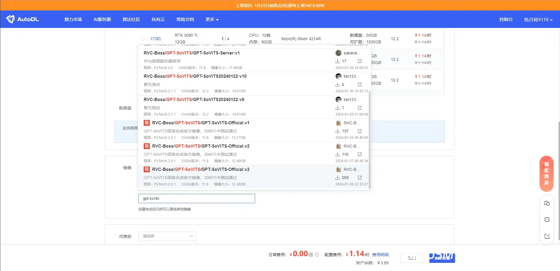Open the 优惠券 coupon dropdown

[x=168, y=236]
